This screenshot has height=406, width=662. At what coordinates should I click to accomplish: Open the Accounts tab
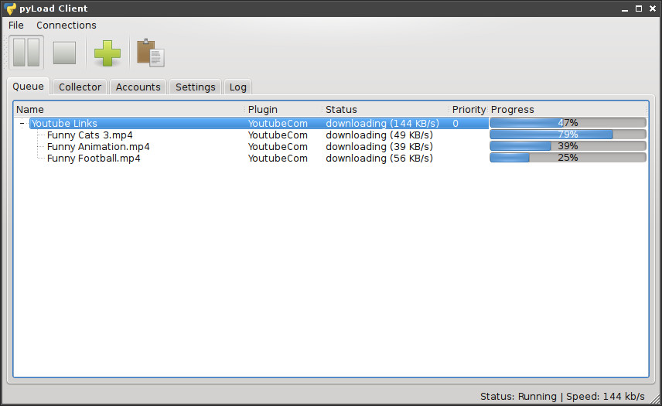tap(138, 87)
